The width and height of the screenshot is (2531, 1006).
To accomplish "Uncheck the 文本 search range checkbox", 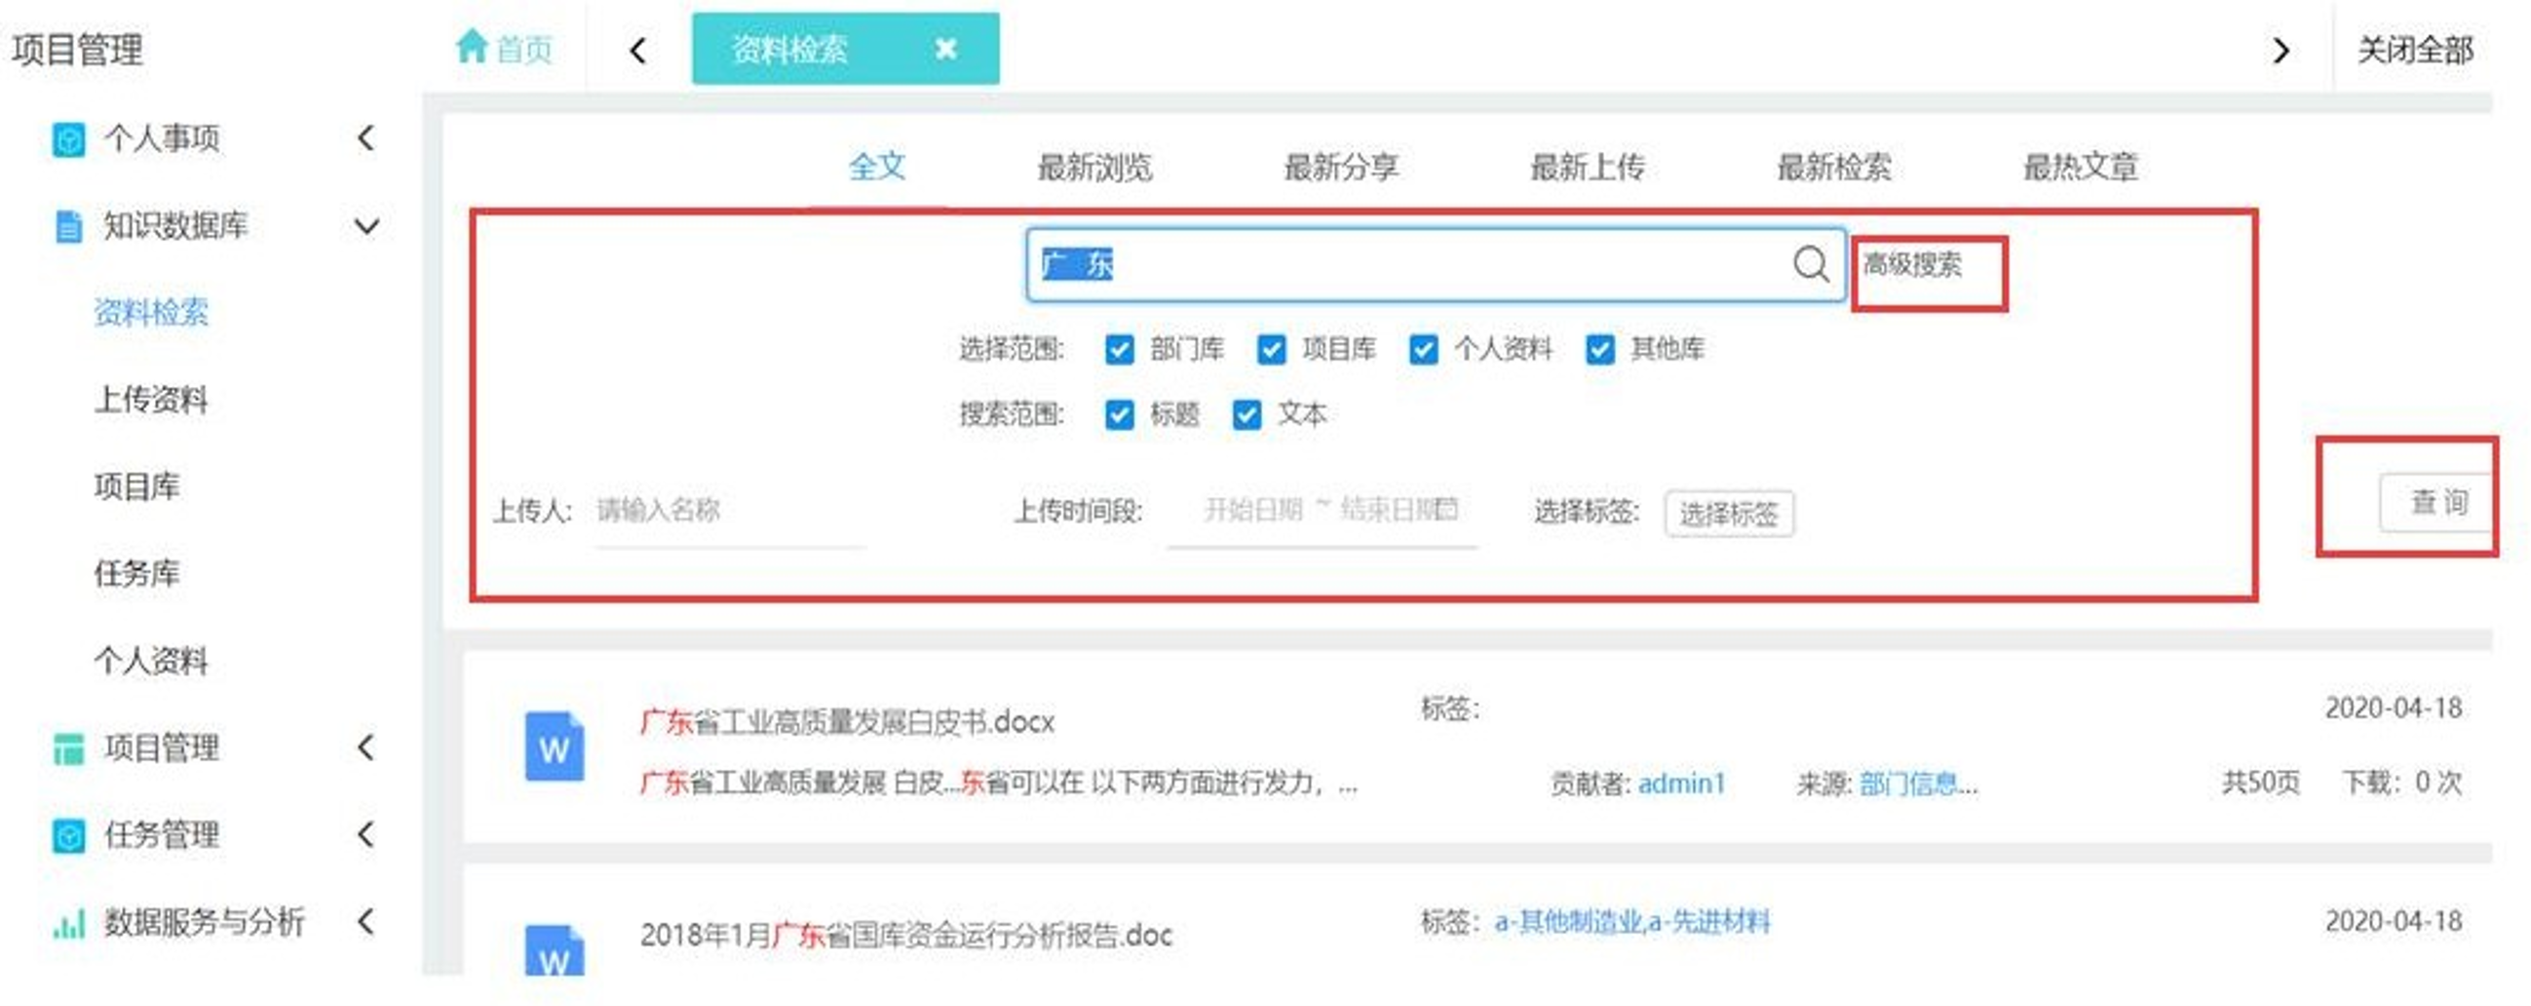I will click(1246, 414).
